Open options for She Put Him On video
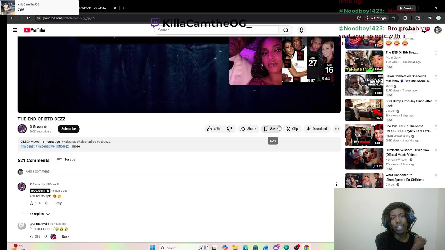445x250 pixels. tap(436, 127)
